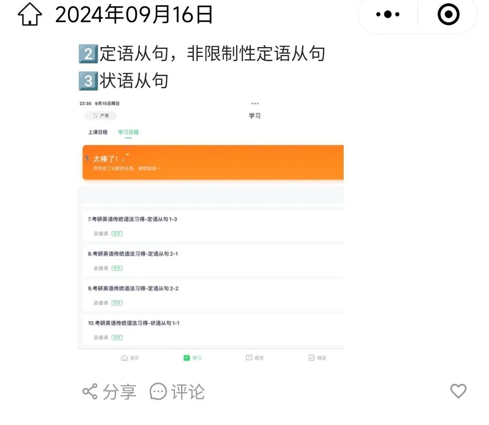Open the 题库 icon in bottom nav
The image size is (489, 425).
249,358
